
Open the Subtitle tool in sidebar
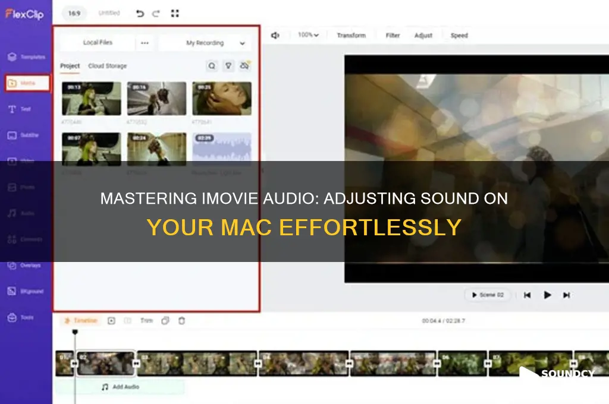click(x=23, y=135)
